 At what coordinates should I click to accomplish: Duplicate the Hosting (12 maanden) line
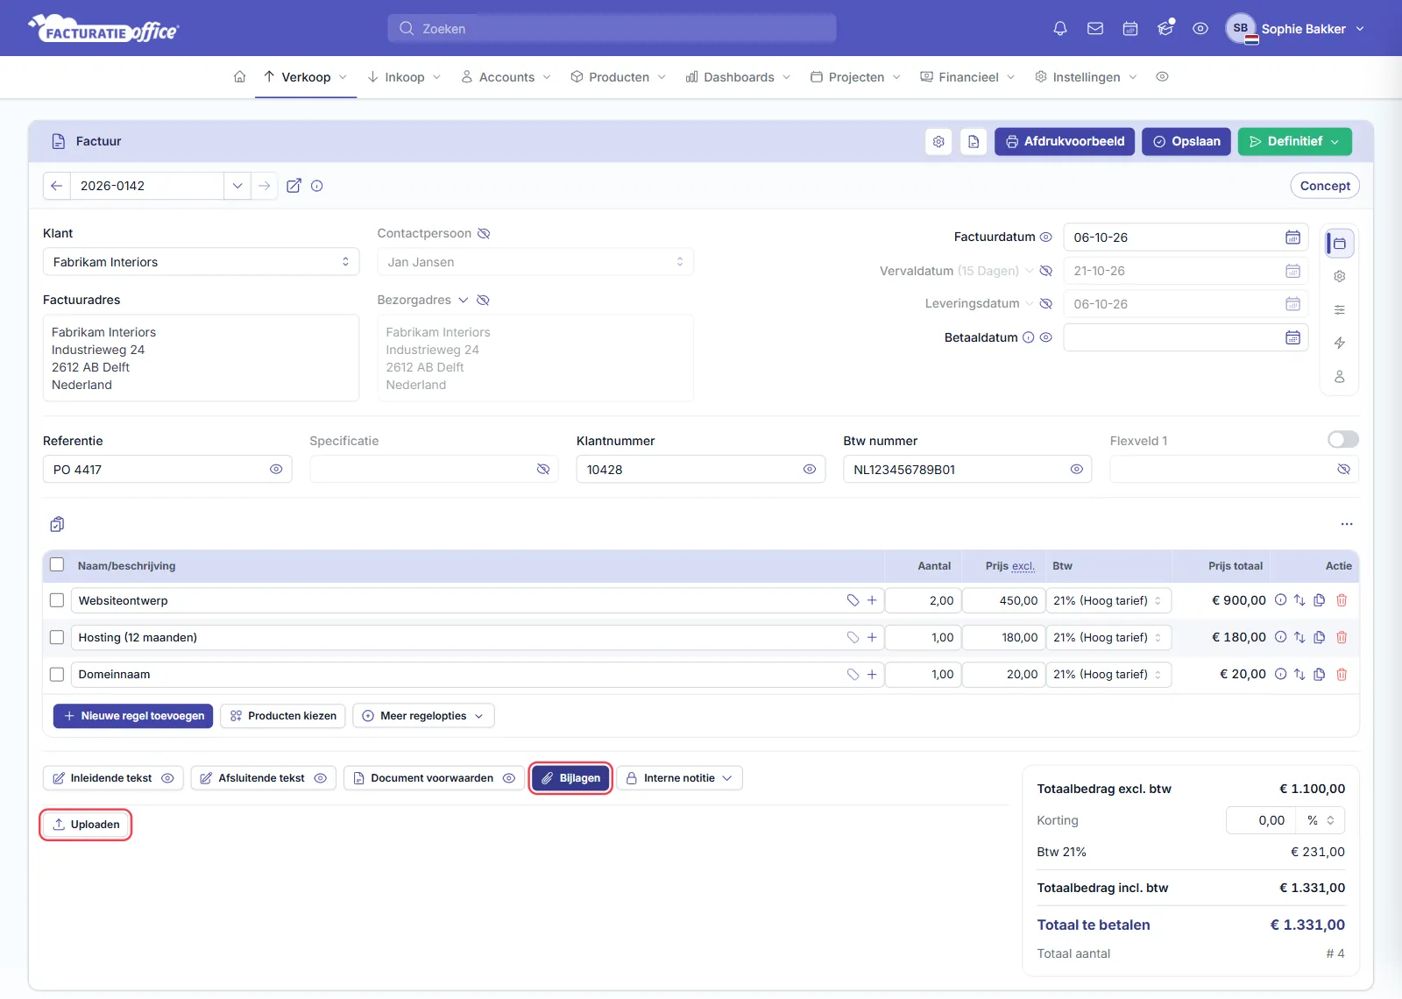point(1320,637)
